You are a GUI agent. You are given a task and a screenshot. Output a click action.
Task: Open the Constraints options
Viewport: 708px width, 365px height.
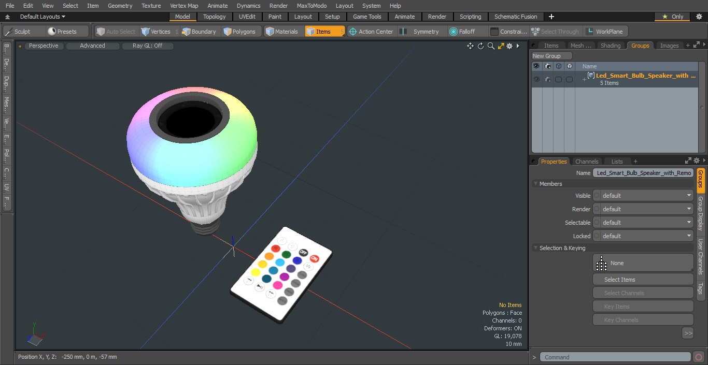click(x=509, y=32)
